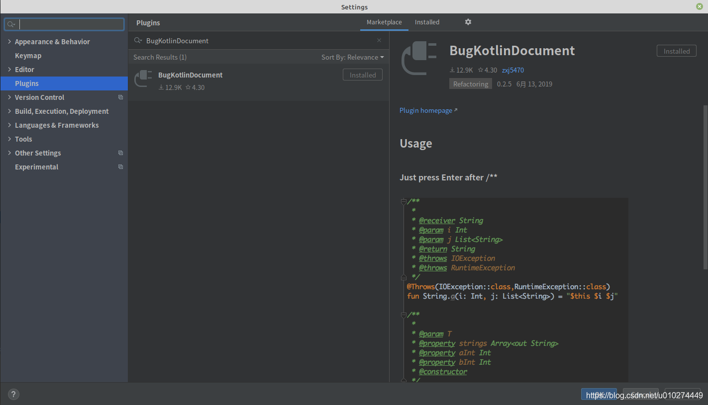Screen dimensions: 708x405
Task: Expand the Editor settings node
Action: (9, 70)
